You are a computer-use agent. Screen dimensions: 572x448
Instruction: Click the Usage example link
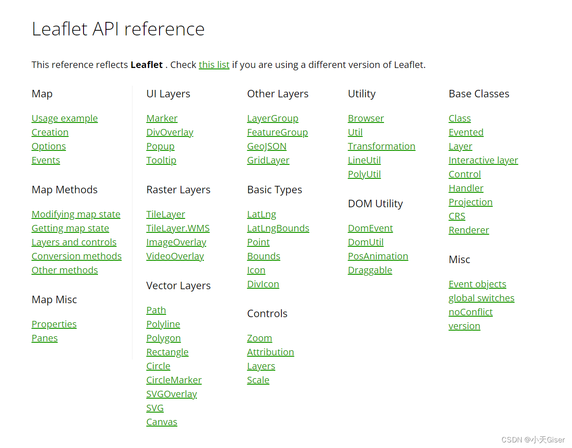pyautogui.click(x=64, y=118)
